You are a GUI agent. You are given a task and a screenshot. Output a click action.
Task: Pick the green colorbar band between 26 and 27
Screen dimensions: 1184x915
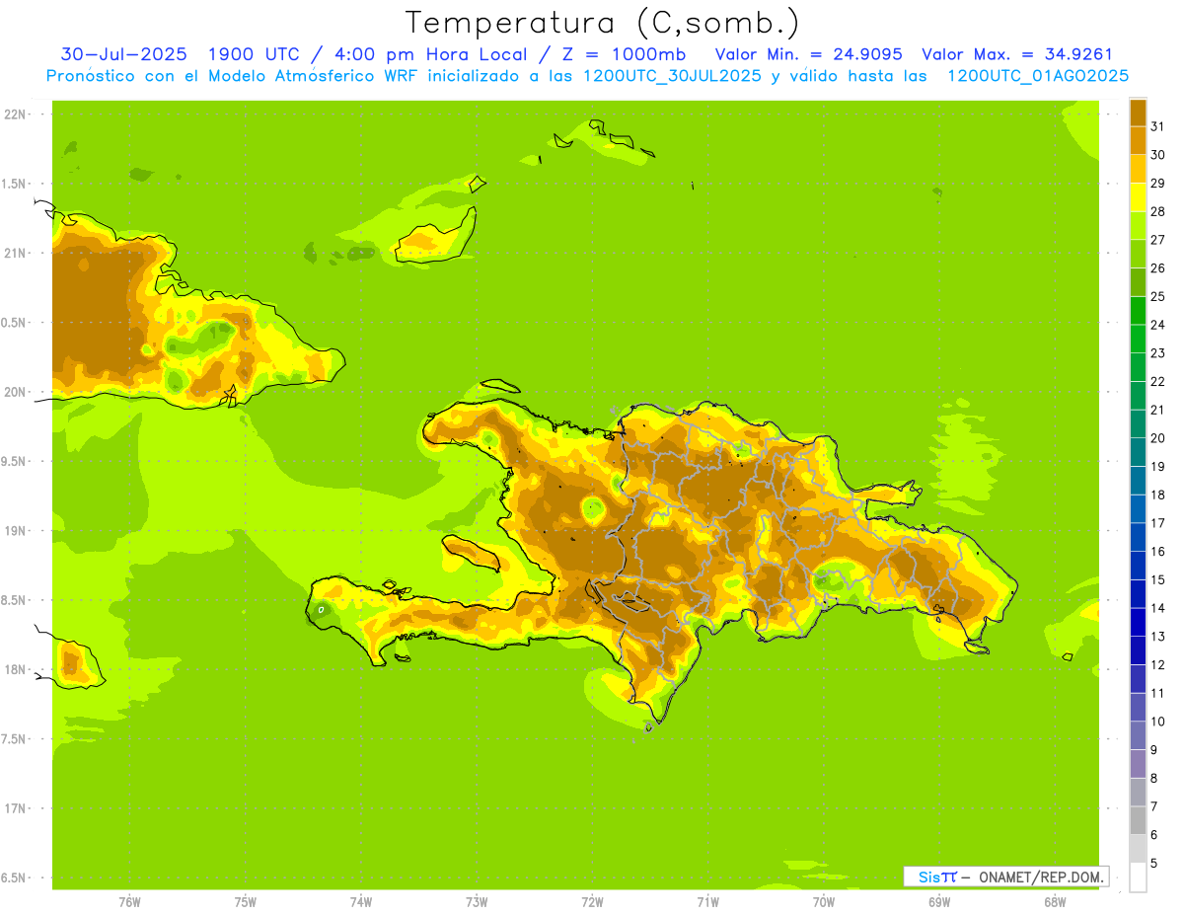pyautogui.click(x=1138, y=254)
